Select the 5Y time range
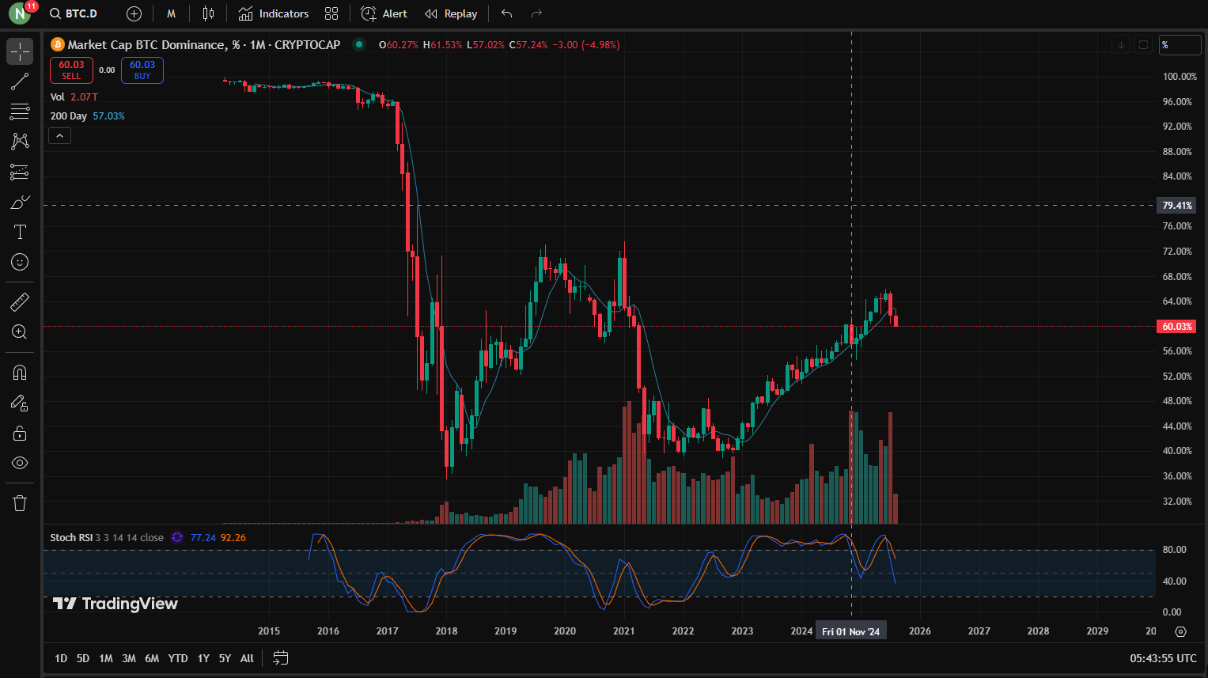The height and width of the screenshot is (678, 1208). tap(225, 658)
